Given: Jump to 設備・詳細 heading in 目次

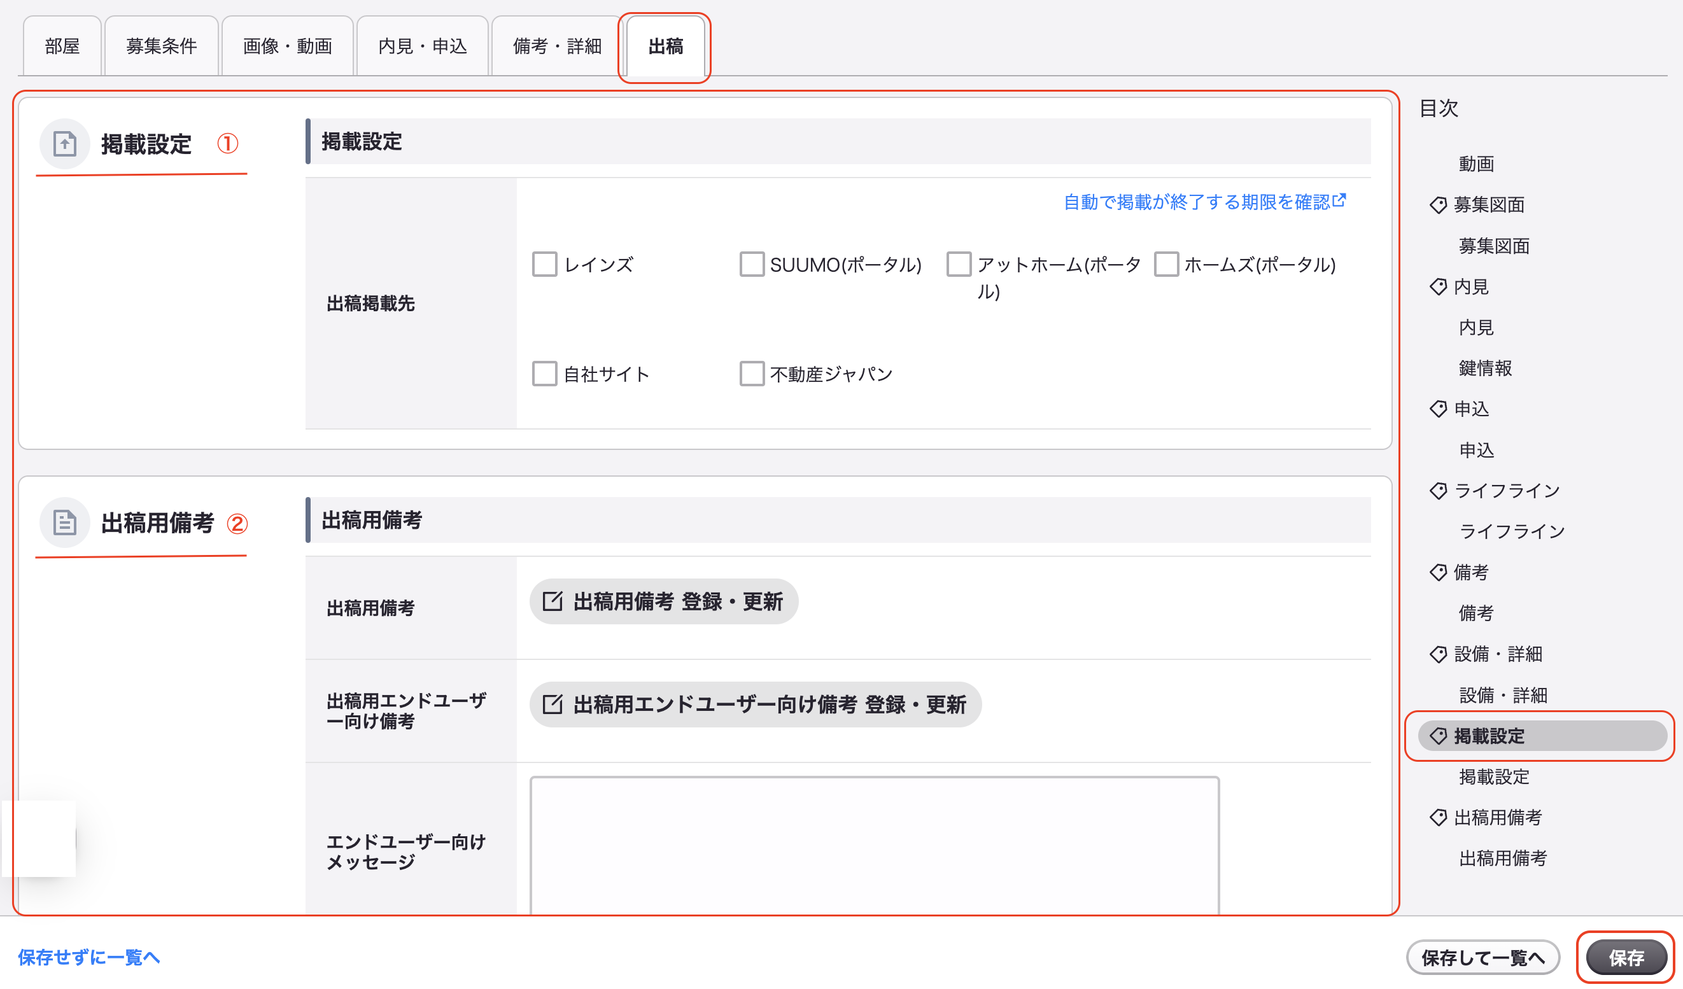Looking at the screenshot, I should (1498, 654).
